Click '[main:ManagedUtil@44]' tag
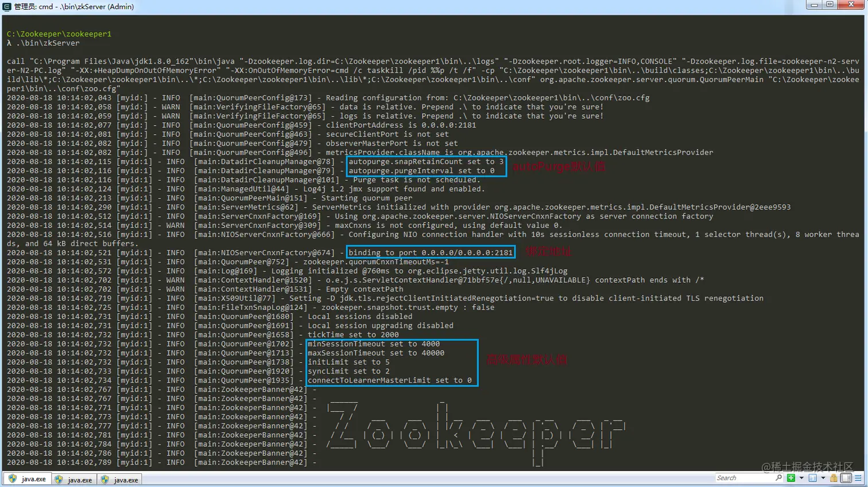Screen dimensions: 868x487 tap(242, 189)
